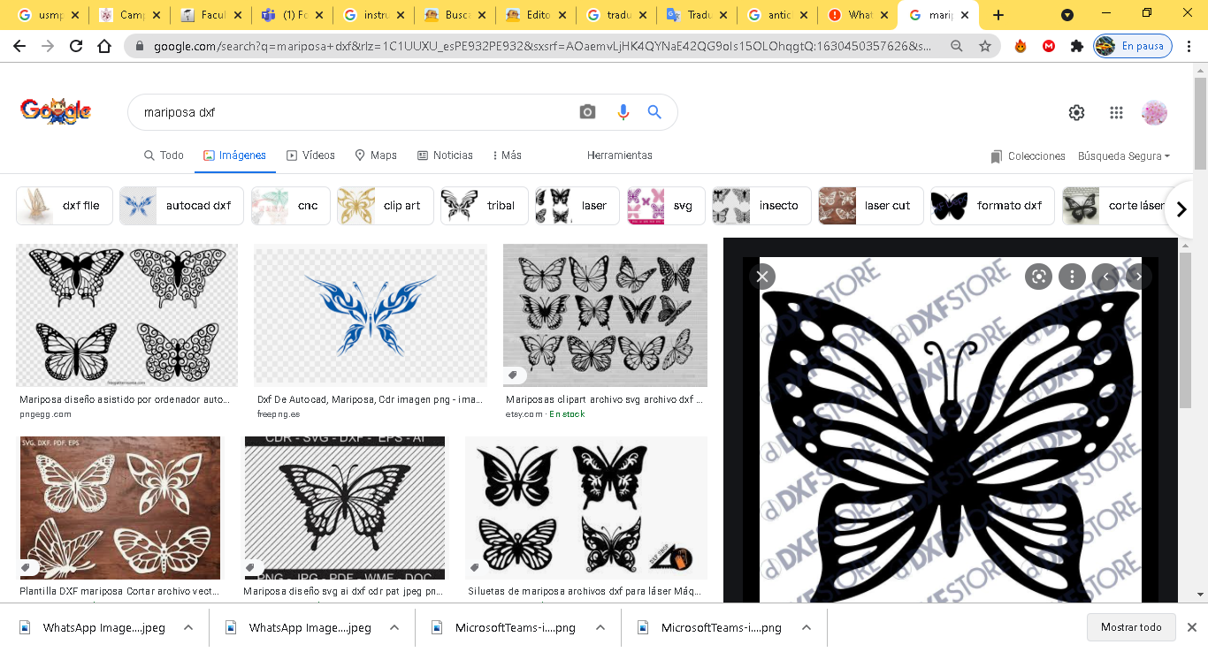Select the tribal filter chip
This screenshot has height=652, width=1208.
coord(485,206)
